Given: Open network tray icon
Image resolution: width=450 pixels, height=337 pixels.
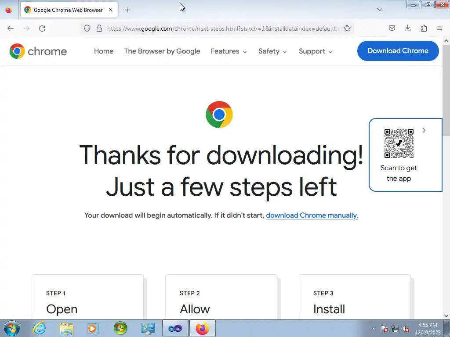Looking at the screenshot, I should 395,329.
